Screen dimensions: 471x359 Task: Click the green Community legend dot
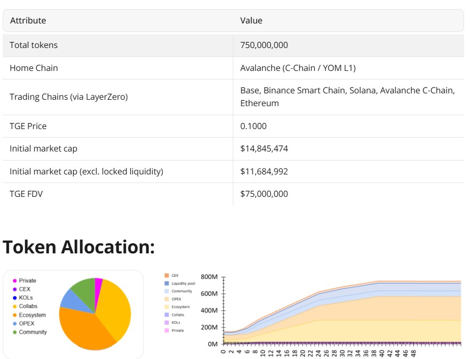[x=15, y=332]
